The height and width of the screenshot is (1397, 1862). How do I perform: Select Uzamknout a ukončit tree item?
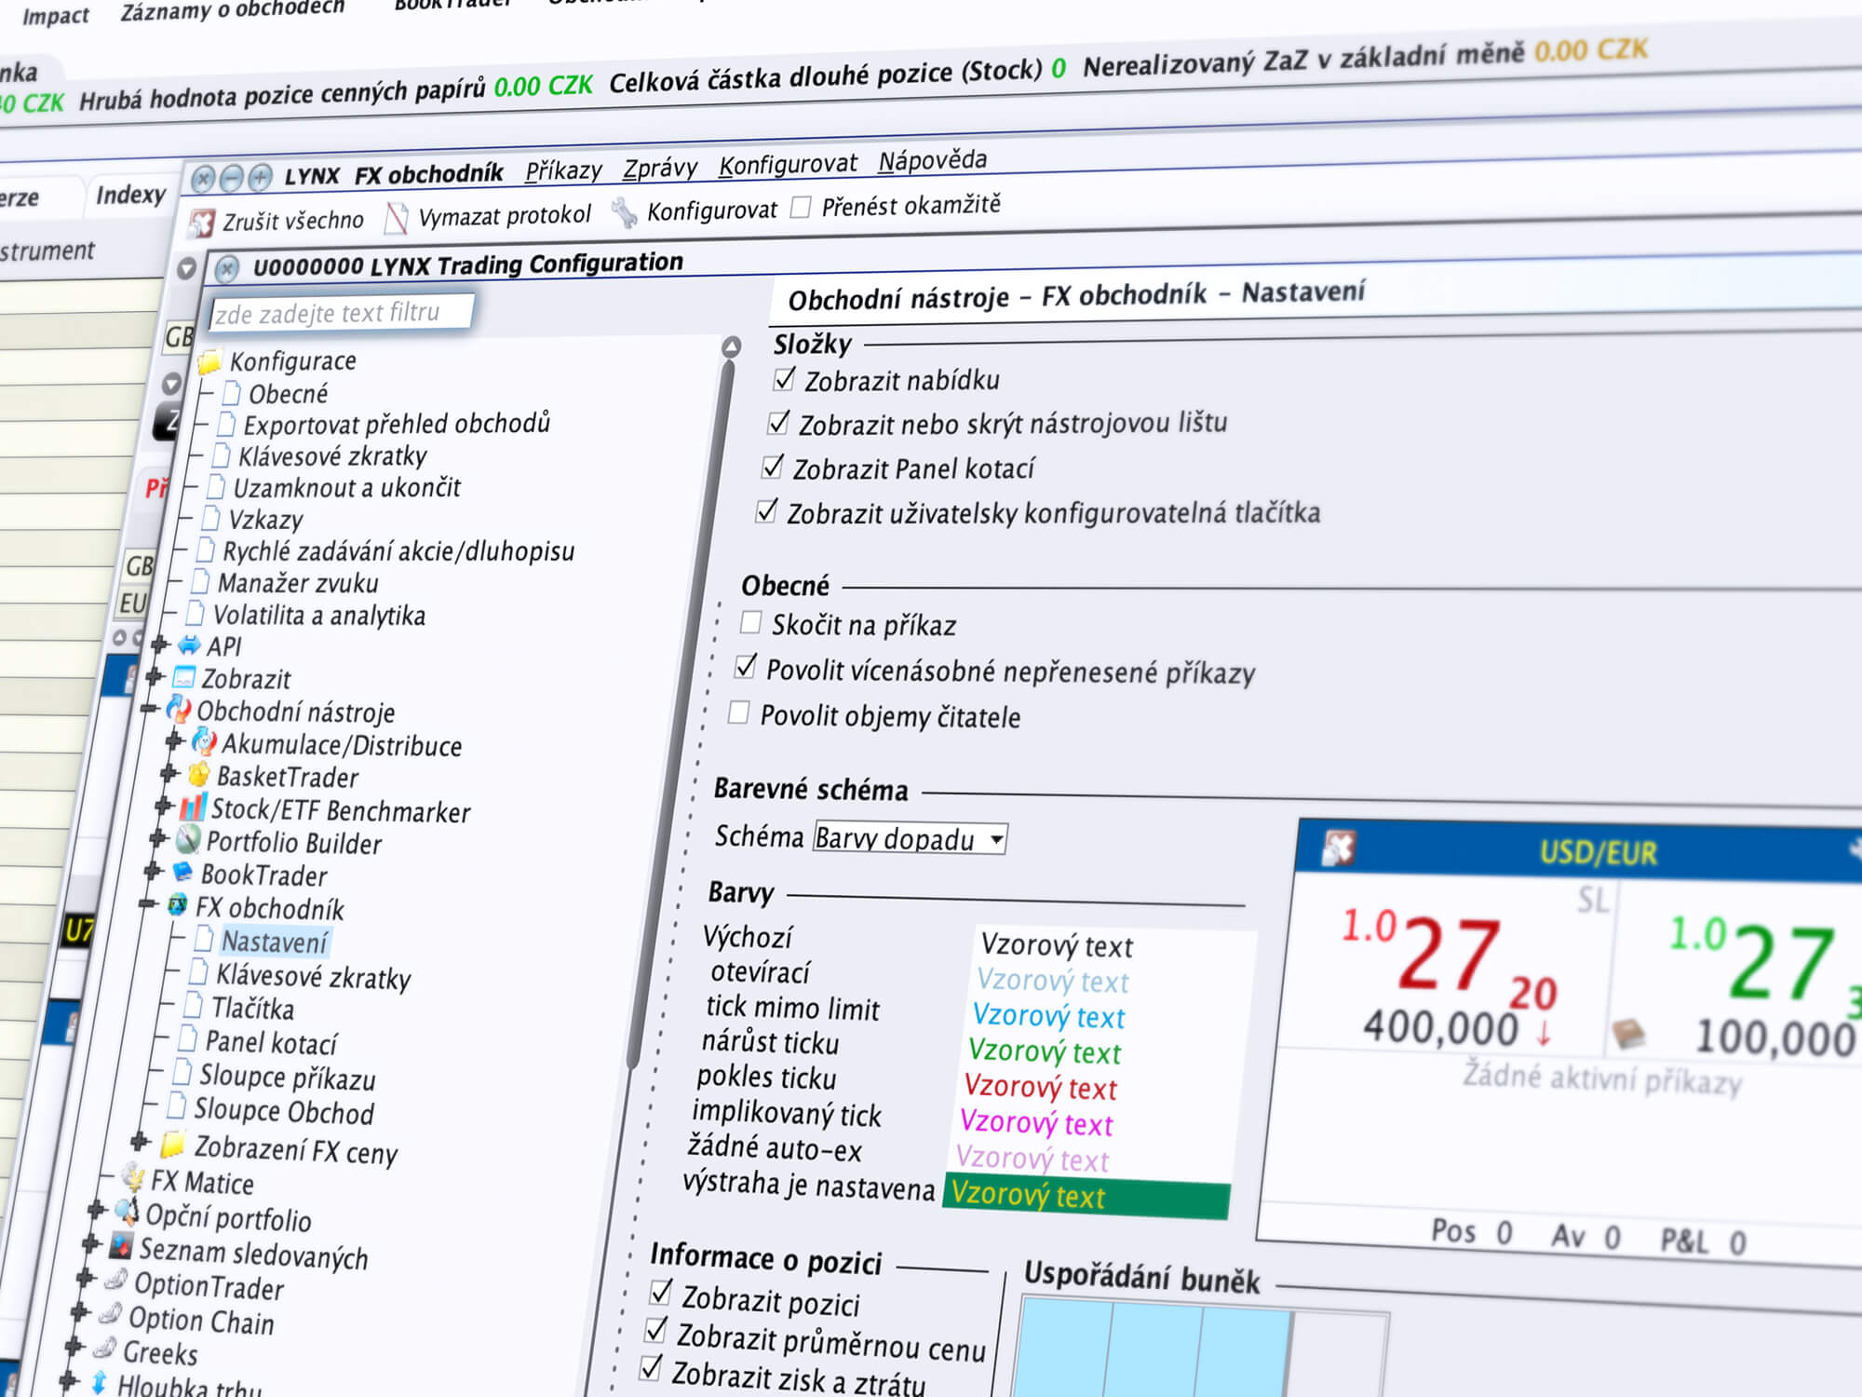pyautogui.click(x=347, y=488)
